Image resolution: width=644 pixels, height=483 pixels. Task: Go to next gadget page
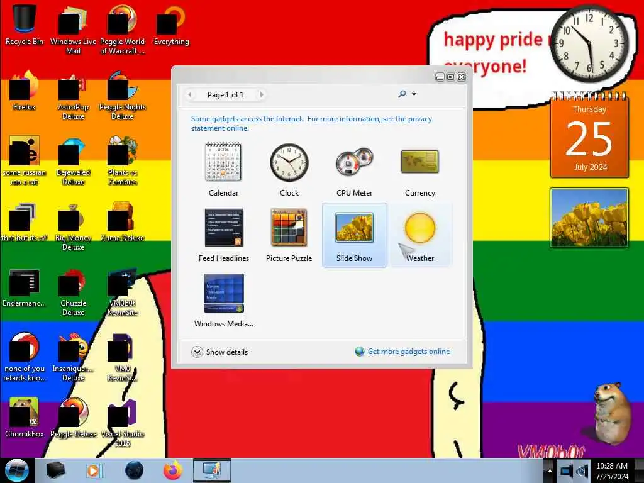click(x=261, y=94)
